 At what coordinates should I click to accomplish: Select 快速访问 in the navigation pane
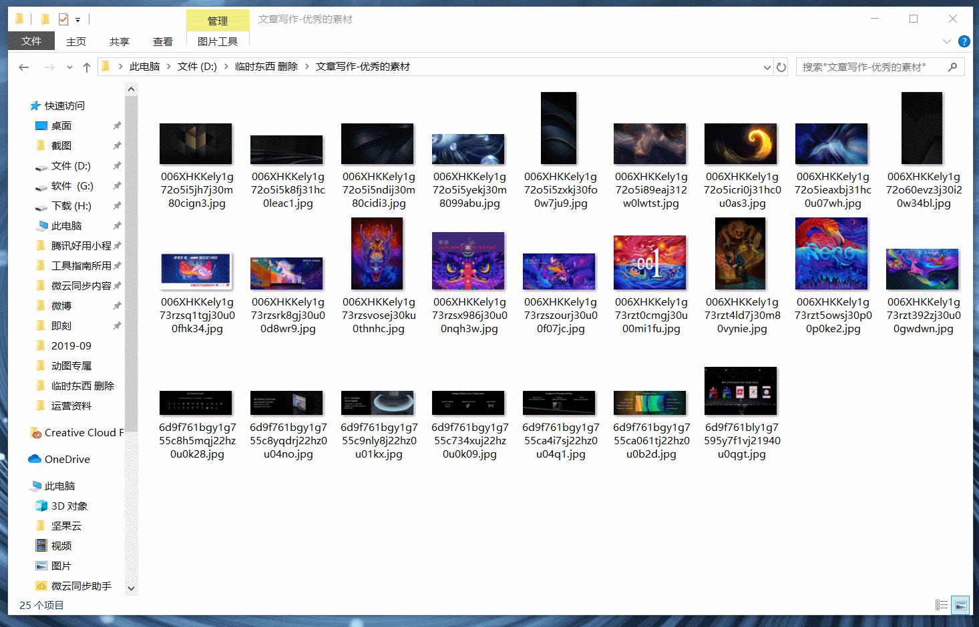[x=65, y=105]
